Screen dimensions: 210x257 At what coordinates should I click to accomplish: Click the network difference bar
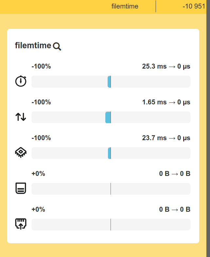(111, 225)
